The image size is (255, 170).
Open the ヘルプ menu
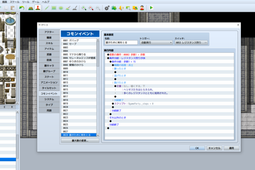click(45, 2)
